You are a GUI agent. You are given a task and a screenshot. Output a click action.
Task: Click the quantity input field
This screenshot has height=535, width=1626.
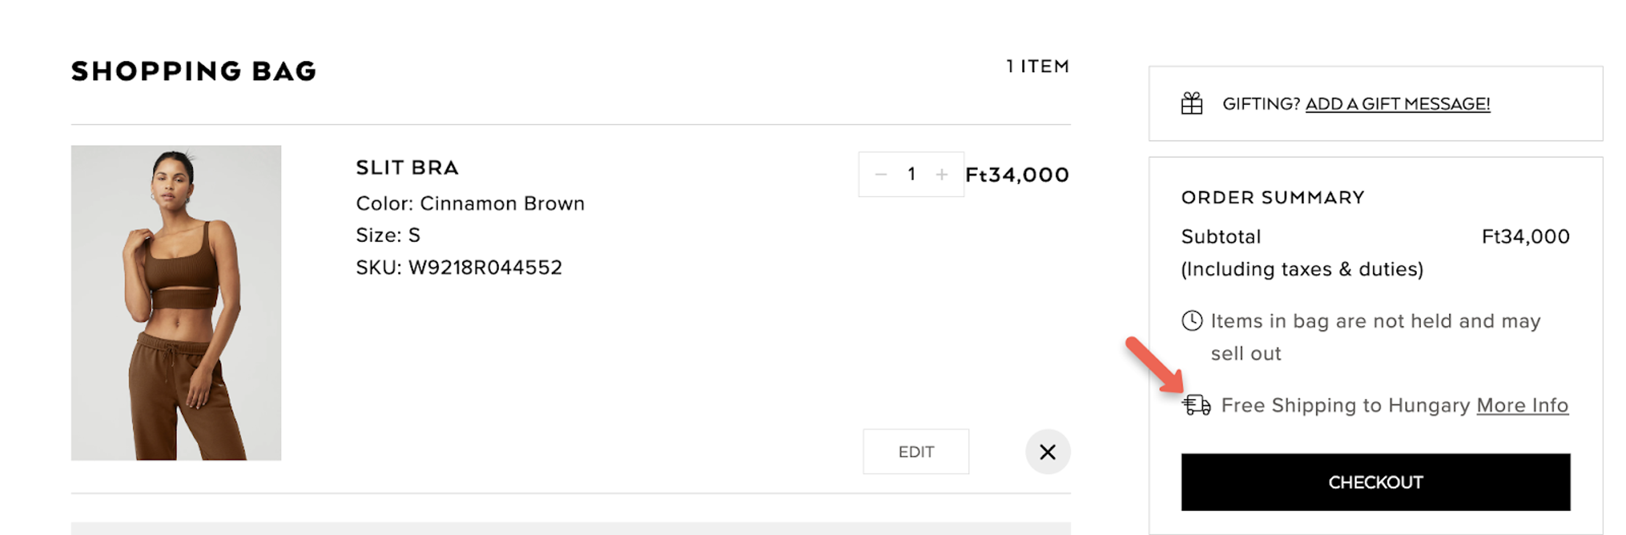click(x=911, y=175)
